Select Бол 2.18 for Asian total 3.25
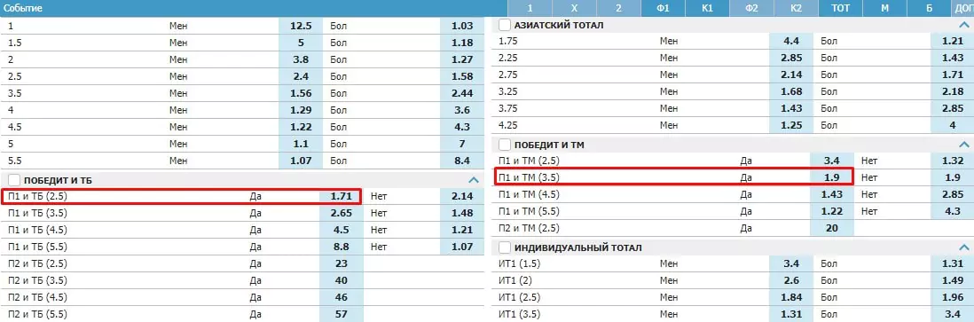 [952, 91]
